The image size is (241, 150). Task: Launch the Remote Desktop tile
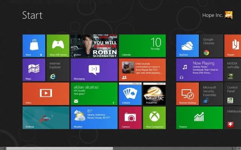[x=188, y=94]
